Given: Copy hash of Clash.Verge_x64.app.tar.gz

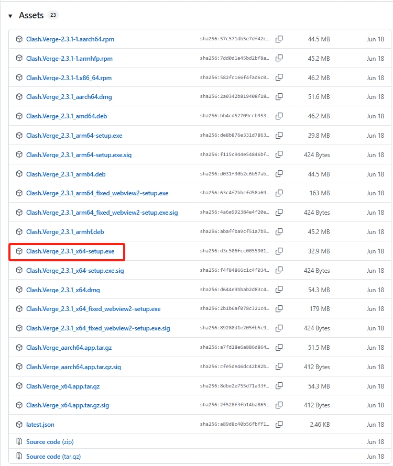Looking at the screenshot, I should tap(279, 386).
